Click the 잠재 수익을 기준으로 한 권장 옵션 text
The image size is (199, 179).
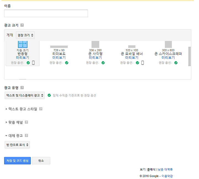pos(74,95)
